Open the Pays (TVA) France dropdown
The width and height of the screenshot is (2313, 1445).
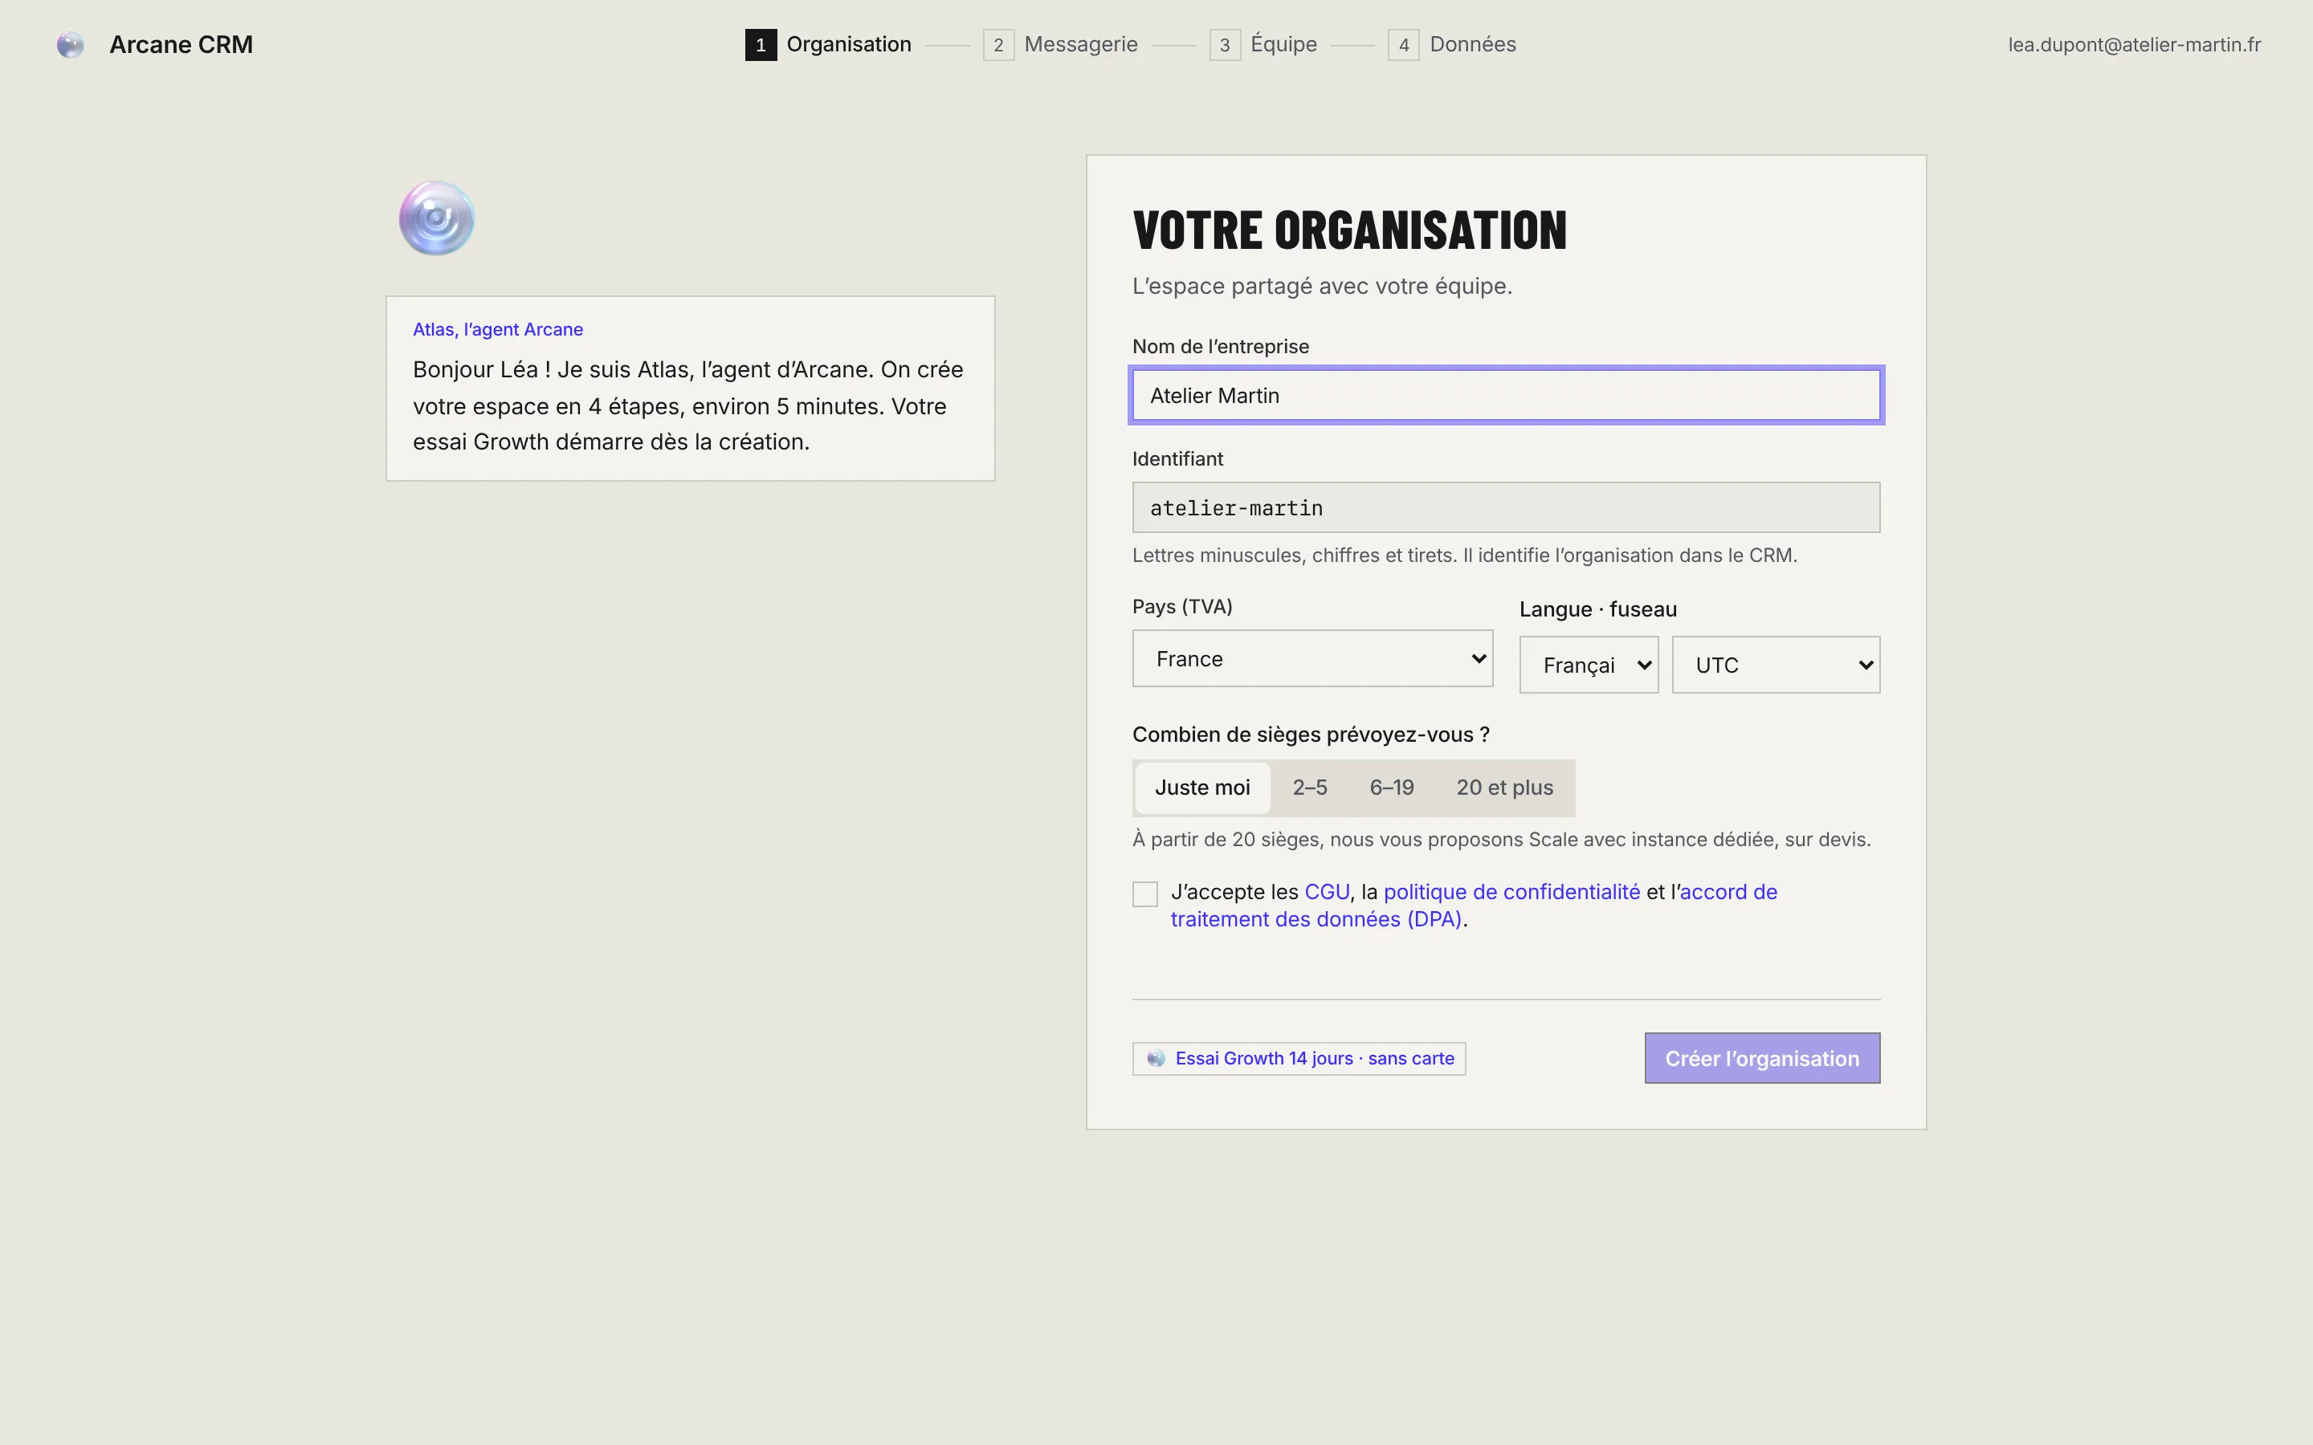click(1312, 658)
